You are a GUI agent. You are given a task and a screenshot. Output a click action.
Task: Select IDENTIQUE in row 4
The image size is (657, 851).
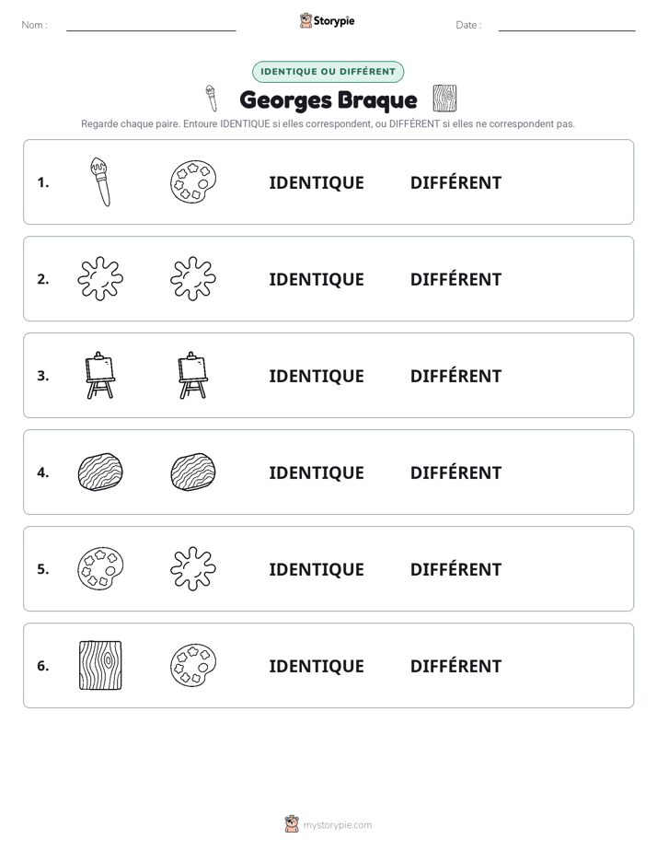tap(317, 472)
